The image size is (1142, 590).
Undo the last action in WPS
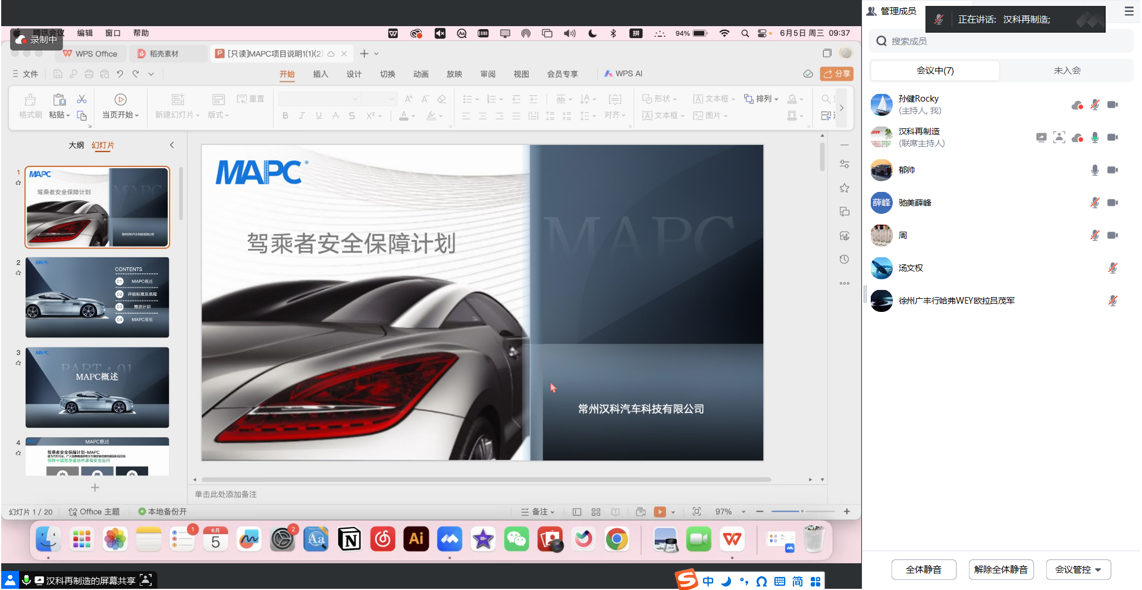click(x=120, y=74)
